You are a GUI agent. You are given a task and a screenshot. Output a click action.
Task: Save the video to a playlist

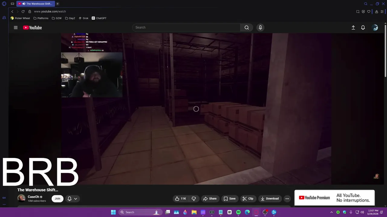coord(229,199)
